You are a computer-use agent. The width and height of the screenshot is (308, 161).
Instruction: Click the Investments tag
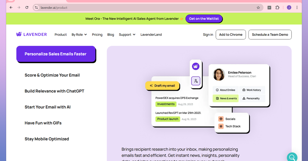pyautogui.click(x=166, y=104)
